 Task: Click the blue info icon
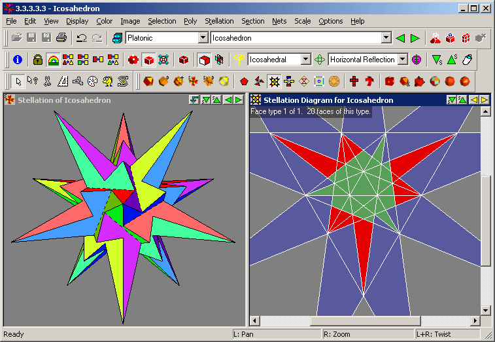(x=18, y=60)
